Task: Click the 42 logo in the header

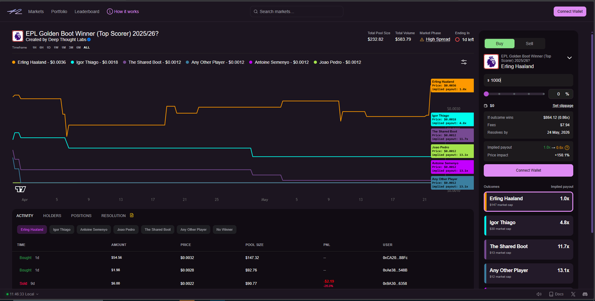Action: (x=14, y=11)
